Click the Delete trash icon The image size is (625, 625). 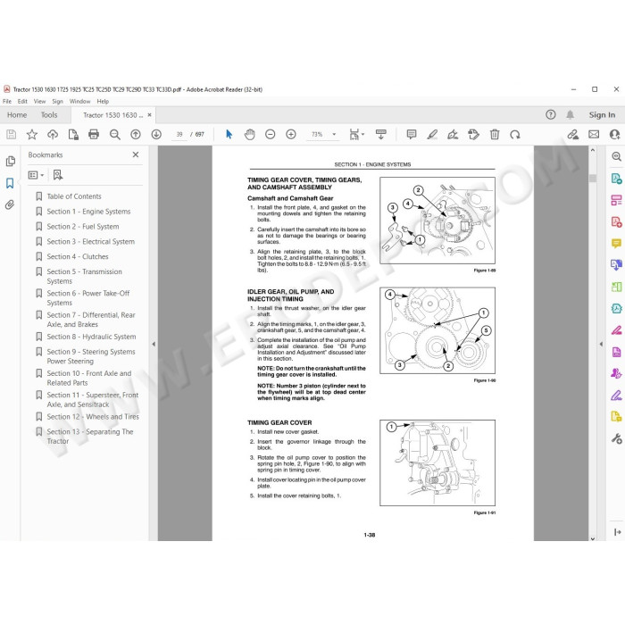[495, 135]
